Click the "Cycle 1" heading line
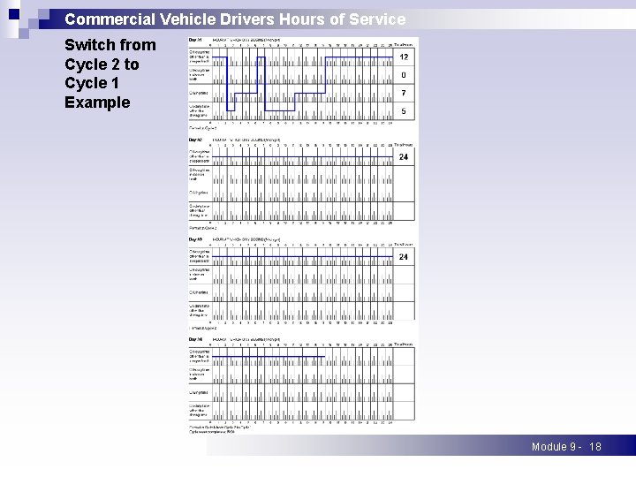636x477 pixels. click(92, 83)
